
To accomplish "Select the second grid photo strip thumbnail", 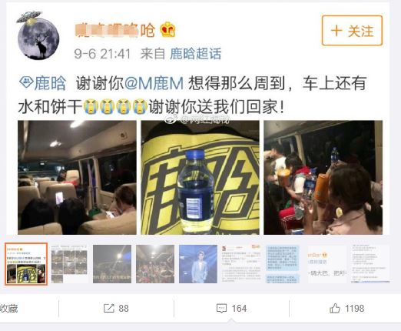I will click(x=69, y=264).
